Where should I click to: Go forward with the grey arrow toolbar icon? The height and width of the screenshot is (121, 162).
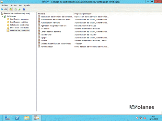[x=6, y=9]
